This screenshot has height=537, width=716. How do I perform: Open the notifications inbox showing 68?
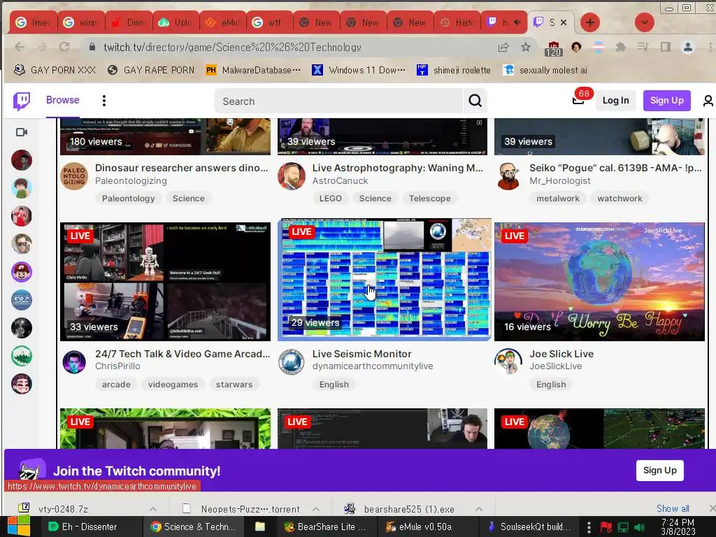[x=578, y=101]
